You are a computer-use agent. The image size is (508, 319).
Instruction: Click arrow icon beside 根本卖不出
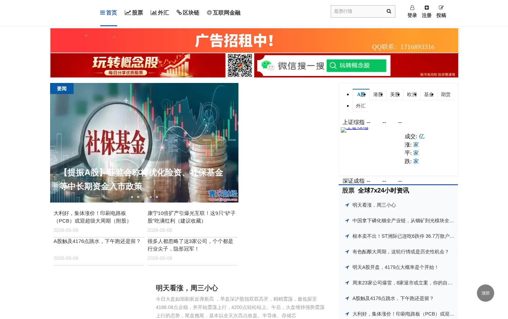pos(347,236)
